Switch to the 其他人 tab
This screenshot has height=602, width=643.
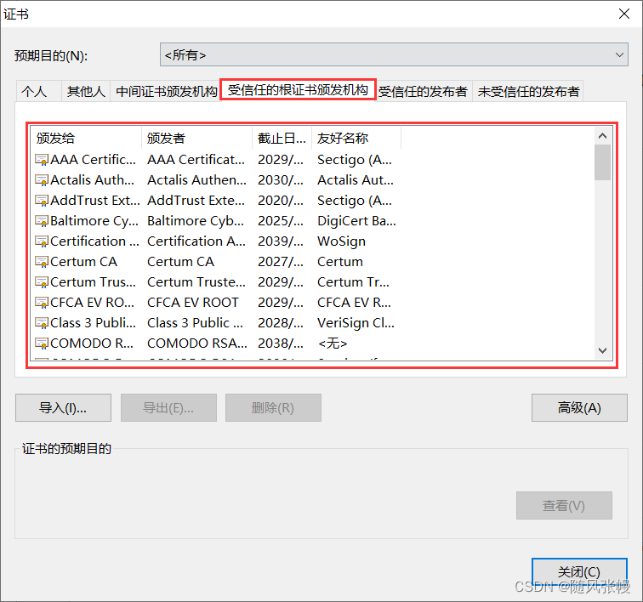click(86, 91)
